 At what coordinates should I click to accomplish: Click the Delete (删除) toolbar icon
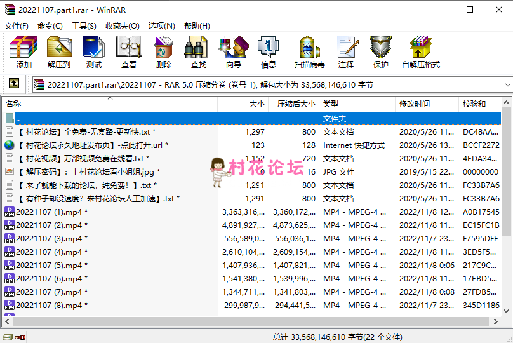coord(163,51)
